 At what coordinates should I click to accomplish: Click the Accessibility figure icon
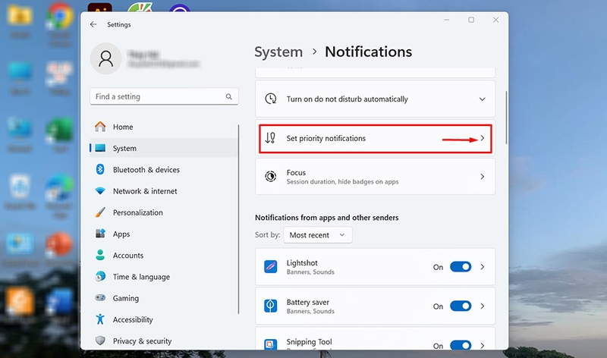click(100, 319)
